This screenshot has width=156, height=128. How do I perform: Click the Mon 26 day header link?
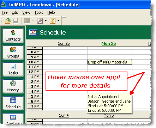(109, 43)
